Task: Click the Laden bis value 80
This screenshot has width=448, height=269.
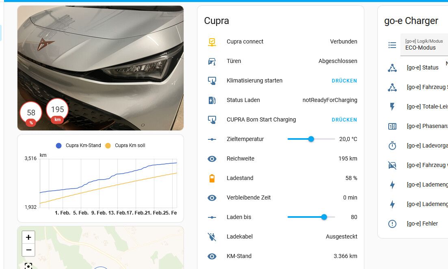Action: pos(354,217)
